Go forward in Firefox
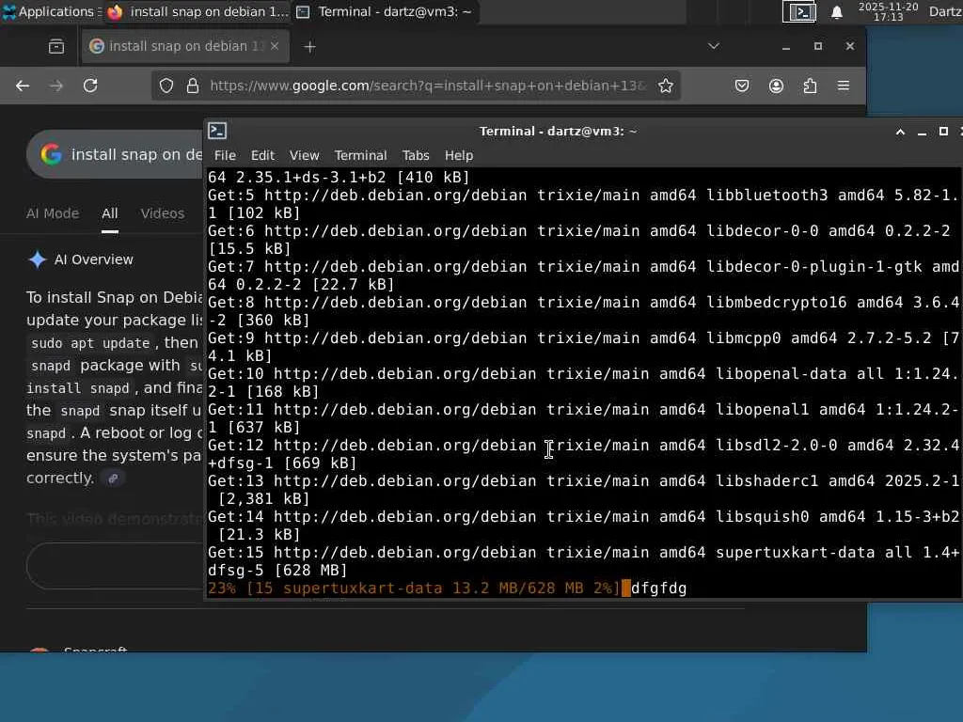 coord(56,86)
